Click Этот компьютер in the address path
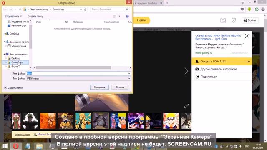The width and height of the screenshot is (267, 150). pyautogui.click(x=39, y=10)
